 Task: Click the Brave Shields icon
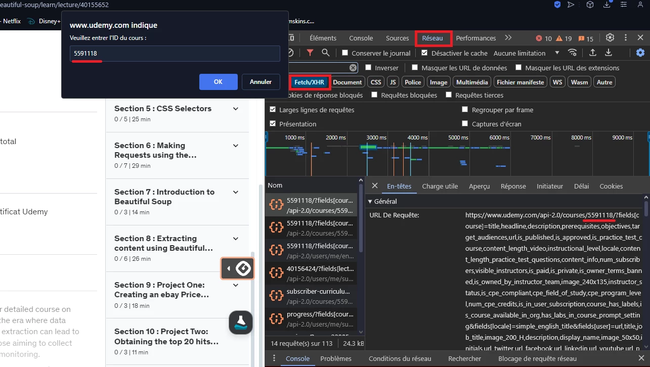(x=557, y=5)
